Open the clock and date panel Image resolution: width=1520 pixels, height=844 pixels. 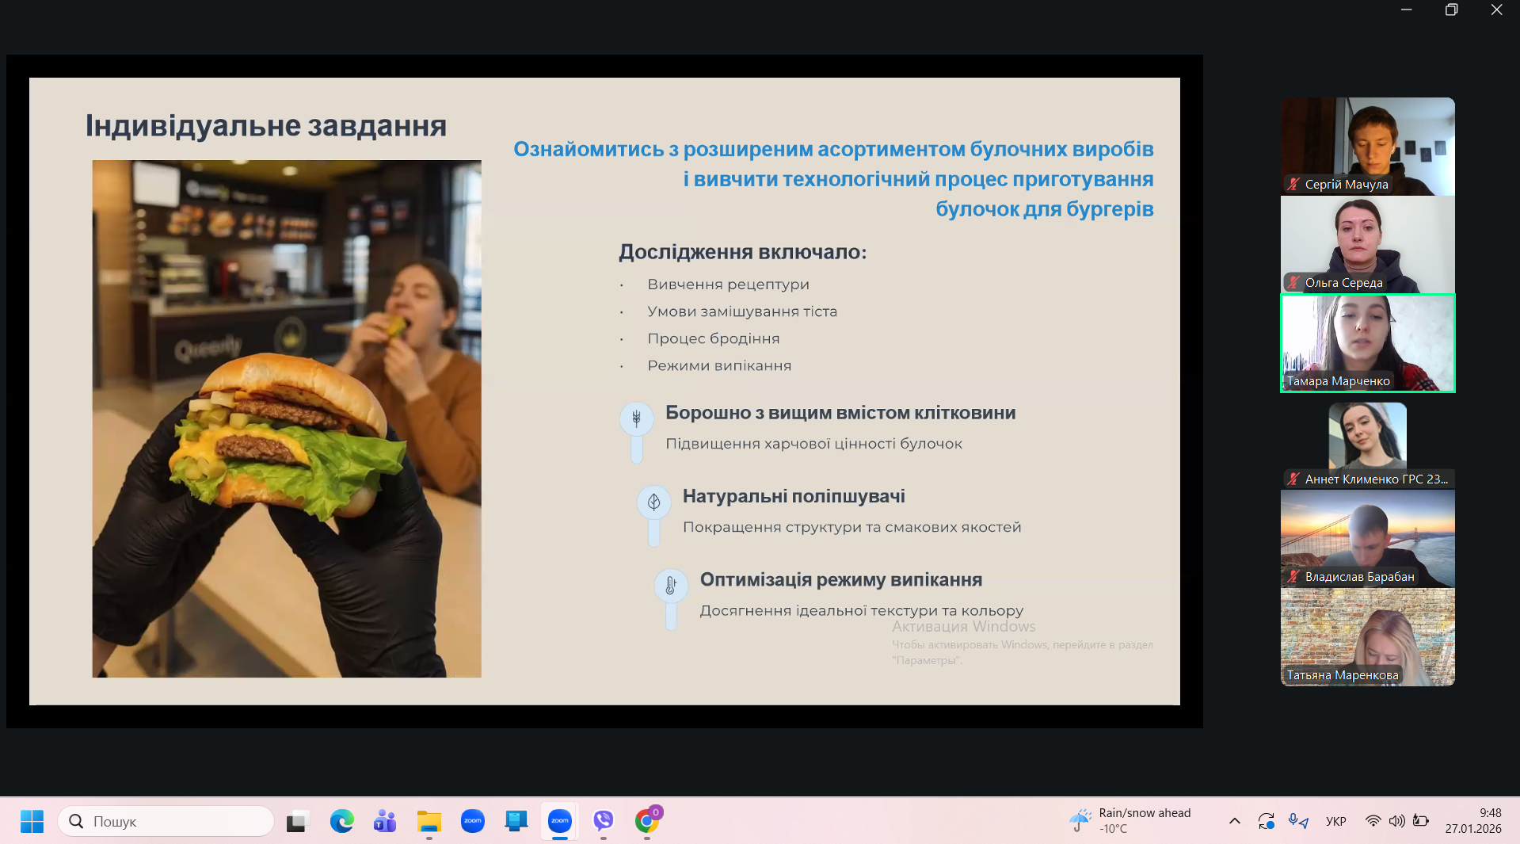(x=1472, y=821)
